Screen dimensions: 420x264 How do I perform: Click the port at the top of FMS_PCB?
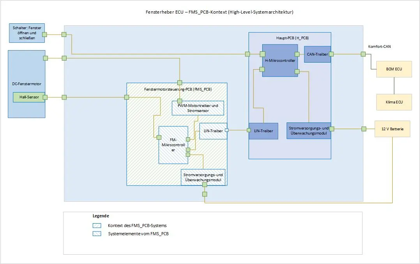[180, 83]
